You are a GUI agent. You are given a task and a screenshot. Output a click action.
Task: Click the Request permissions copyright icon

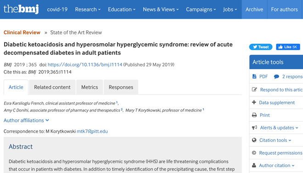click(254, 153)
